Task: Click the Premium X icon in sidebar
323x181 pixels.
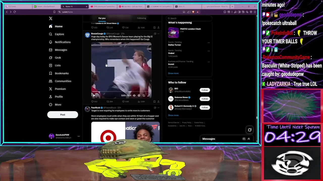Action: tap(50, 89)
